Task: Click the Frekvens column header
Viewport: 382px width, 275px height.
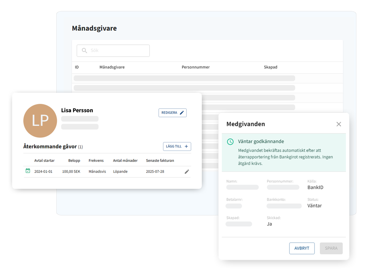Action: pyautogui.click(x=97, y=161)
